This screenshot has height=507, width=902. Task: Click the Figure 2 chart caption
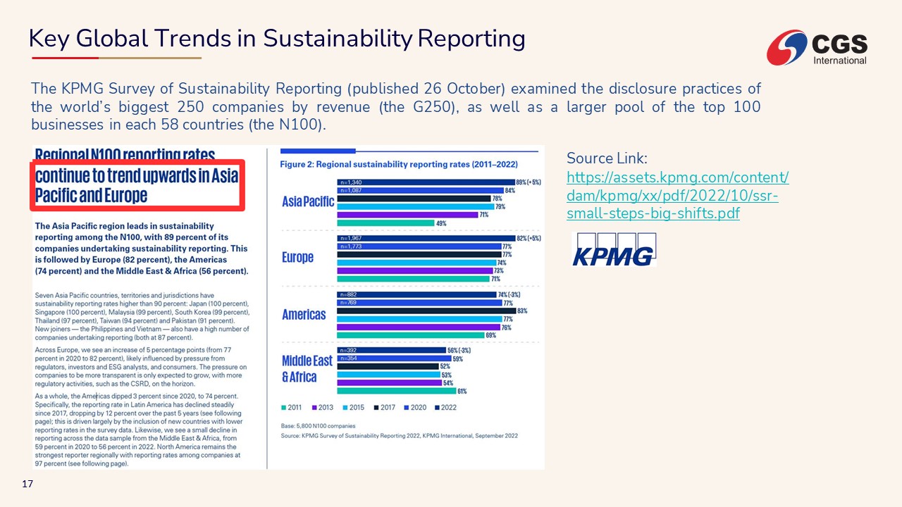click(399, 164)
